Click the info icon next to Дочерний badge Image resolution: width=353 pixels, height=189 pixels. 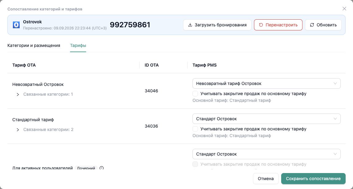[x=102, y=168]
